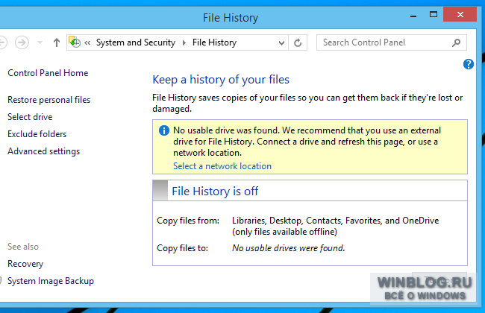Open the Recovery link under See also
The height and width of the screenshot is (313, 485).
coord(25,264)
